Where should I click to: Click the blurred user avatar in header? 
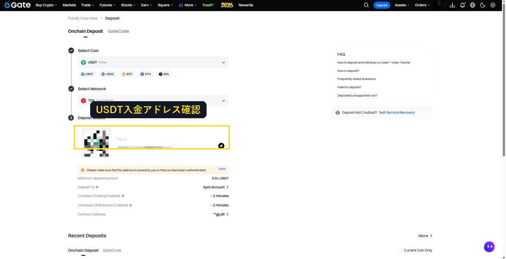[439, 5]
